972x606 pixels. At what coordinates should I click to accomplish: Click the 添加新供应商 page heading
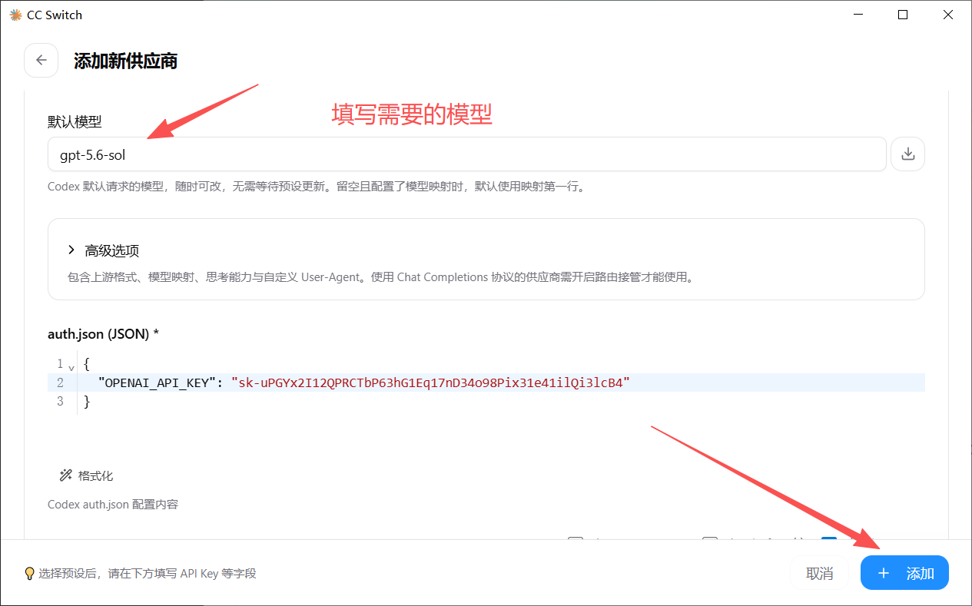coord(126,61)
